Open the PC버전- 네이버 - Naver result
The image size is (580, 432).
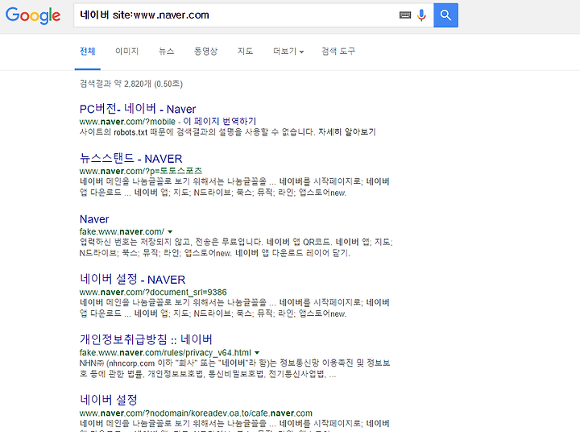(138, 109)
